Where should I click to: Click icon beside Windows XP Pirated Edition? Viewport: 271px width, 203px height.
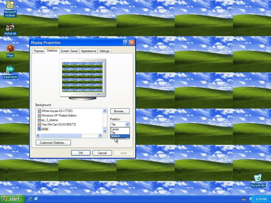point(39,115)
